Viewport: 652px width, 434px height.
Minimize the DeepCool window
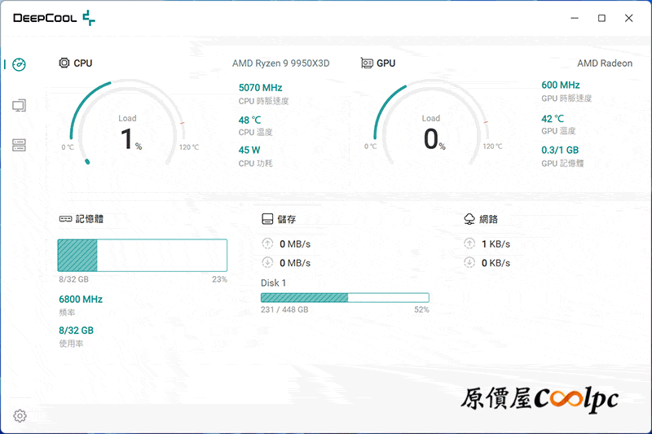point(575,18)
